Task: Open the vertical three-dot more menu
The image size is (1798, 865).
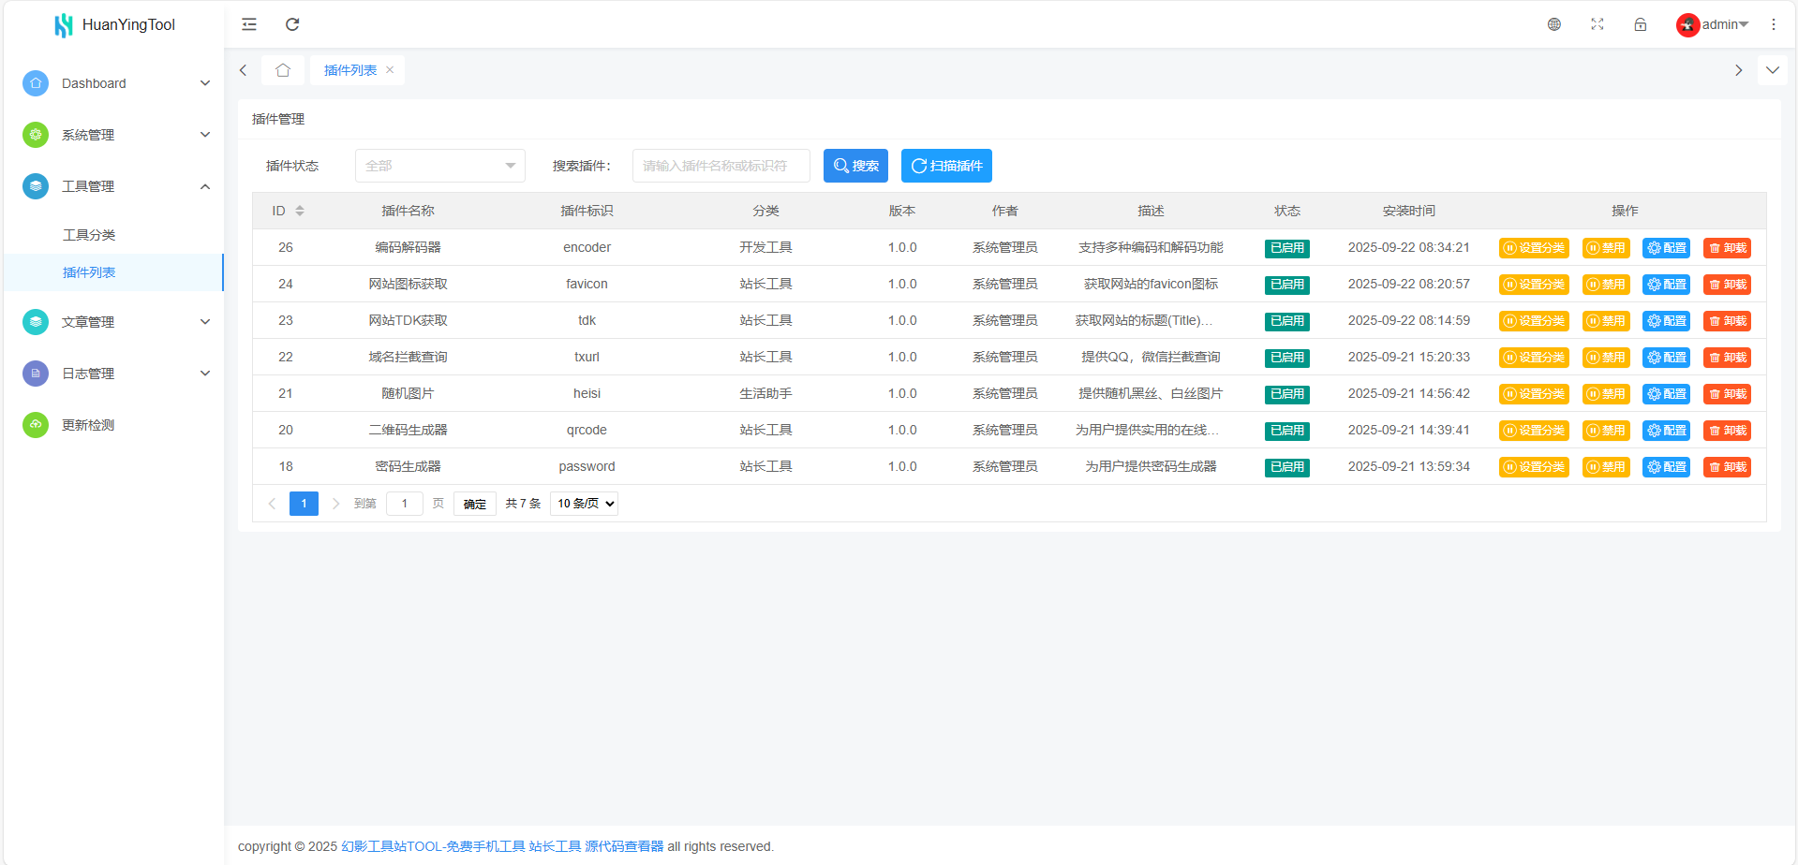Action: [x=1773, y=24]
